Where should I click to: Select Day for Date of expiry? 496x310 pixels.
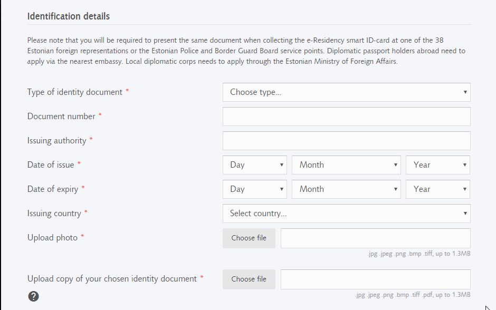pyautogui.click(x=255, y=189)
